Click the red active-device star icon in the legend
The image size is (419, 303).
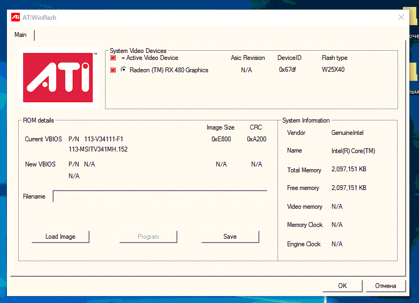113,58
